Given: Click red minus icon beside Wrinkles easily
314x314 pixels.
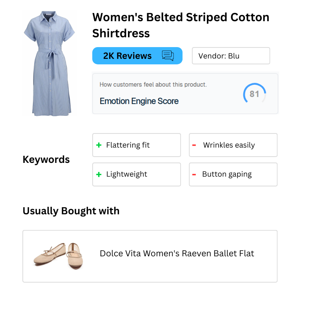Looking at the screenshot, I should pos(194,145).
